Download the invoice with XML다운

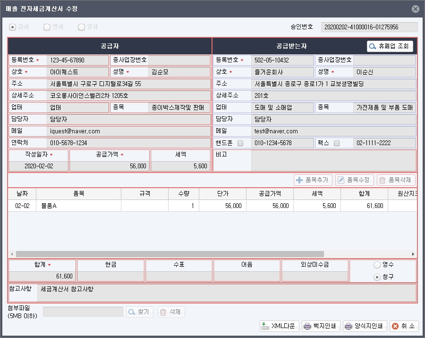(279, 326)
